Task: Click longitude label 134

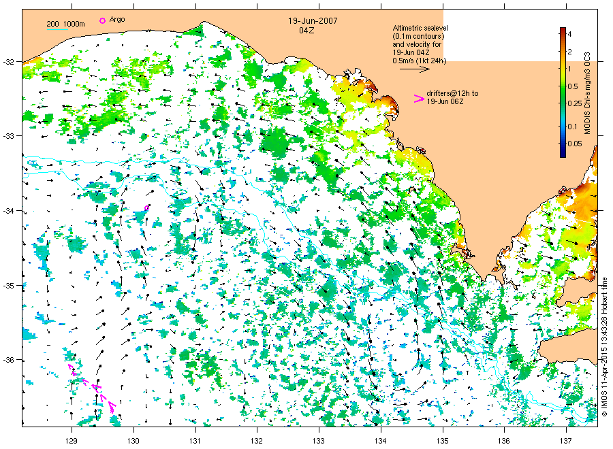Action: [380, 442]
